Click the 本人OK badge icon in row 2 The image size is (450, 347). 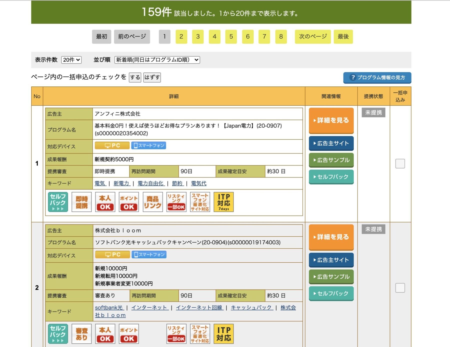105,334
